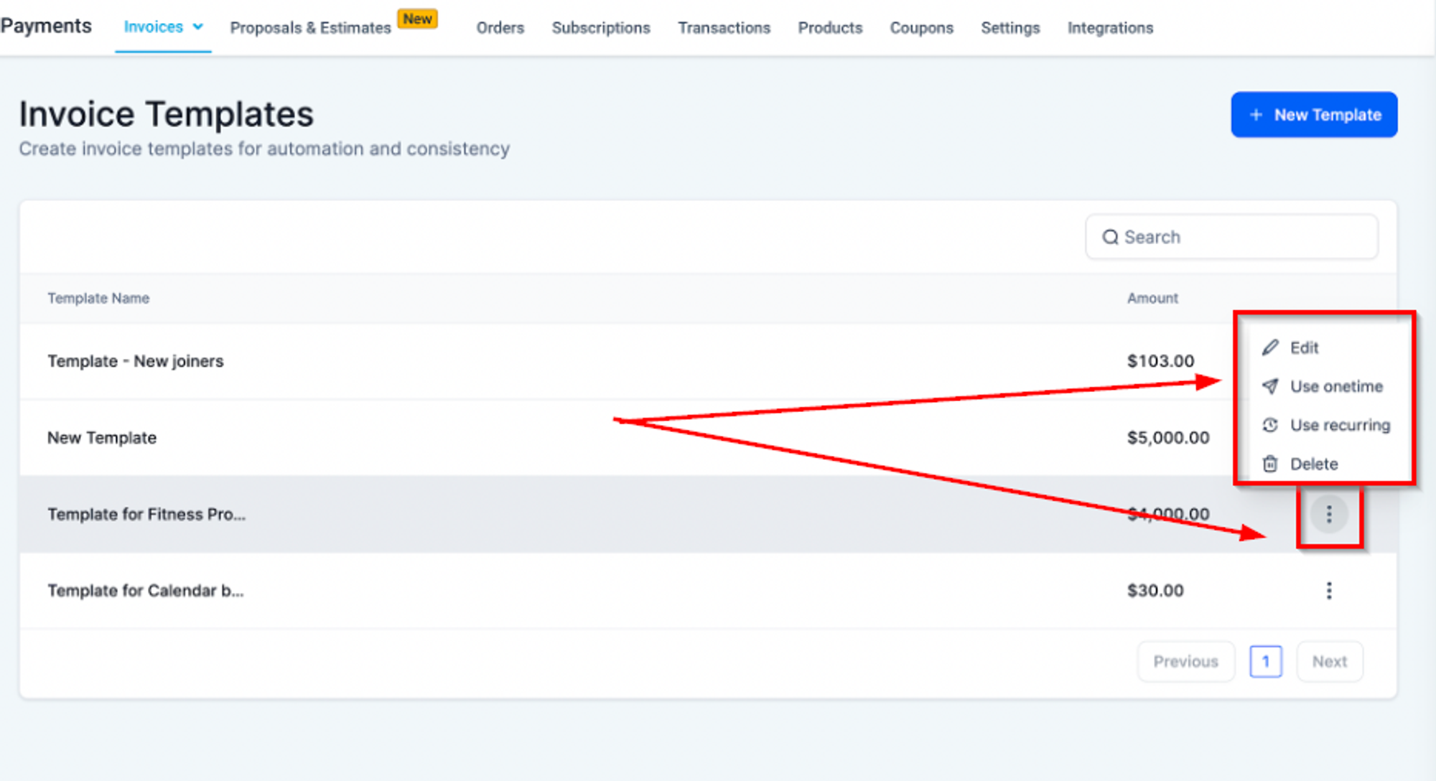Click the Delete trash icon
Screen dimensions: 1436x781
coord(1270,464)
